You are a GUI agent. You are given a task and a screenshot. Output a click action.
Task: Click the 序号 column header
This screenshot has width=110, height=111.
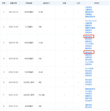[x=4, y=3]
